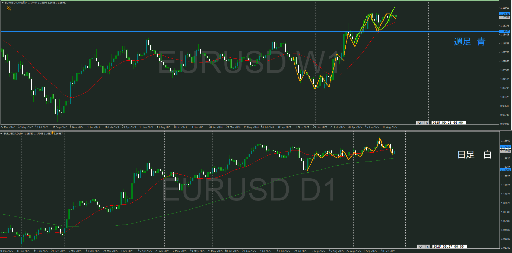Click the orange pencil icon on Daily chart
Image resolution: width=512 pixels, height=253 pixels.
[x=53, y=132]
